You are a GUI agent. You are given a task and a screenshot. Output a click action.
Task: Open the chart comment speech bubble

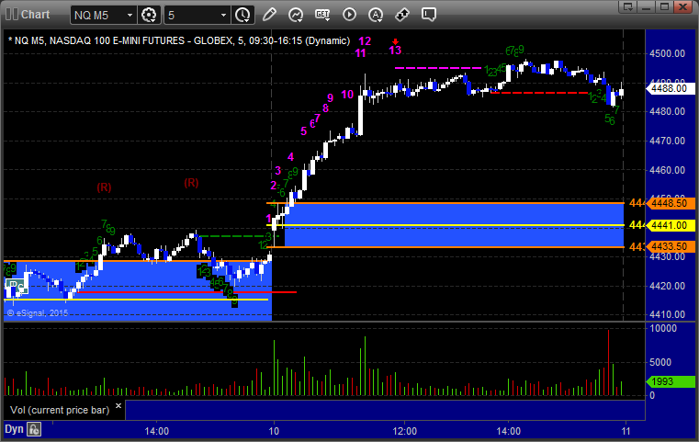(x=429, y=15)
